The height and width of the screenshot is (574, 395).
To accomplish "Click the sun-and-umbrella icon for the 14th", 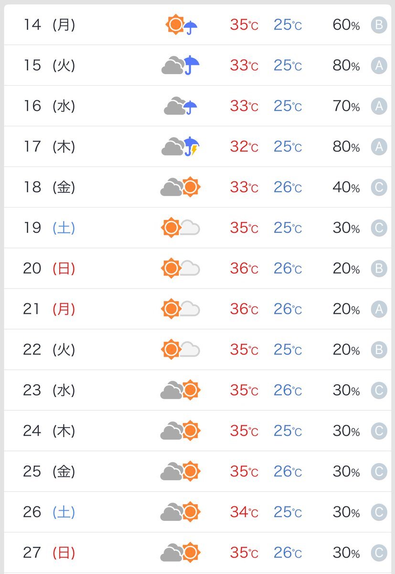I will [x=181, y=24].
